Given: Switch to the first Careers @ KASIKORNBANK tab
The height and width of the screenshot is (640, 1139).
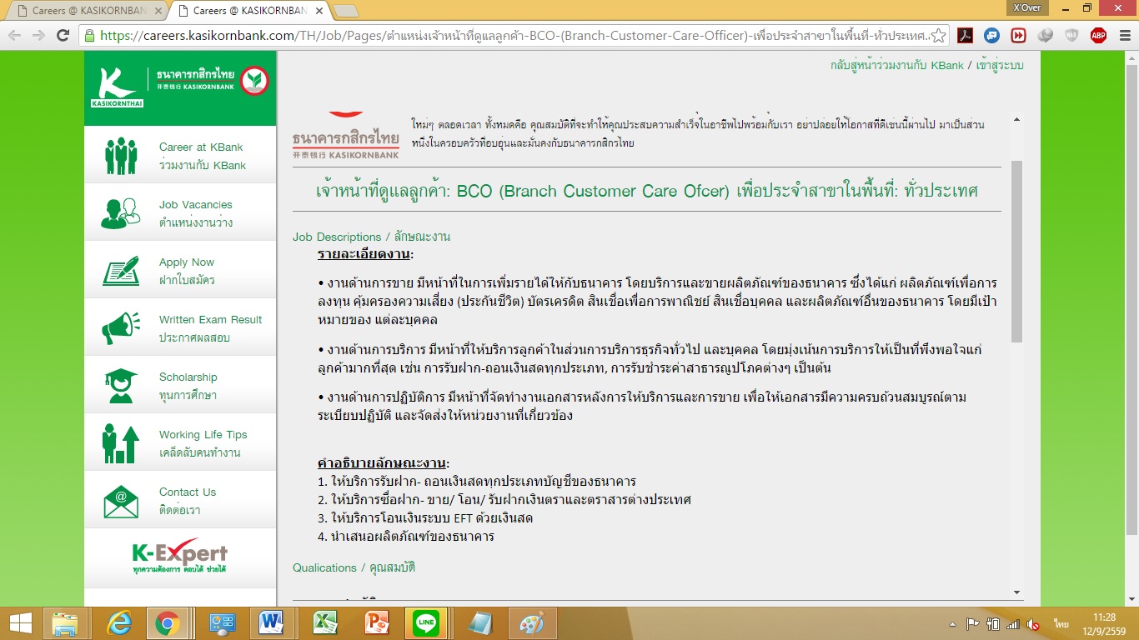Looking at the screenshot, I should pyautogui.click(x=90, y=11).
